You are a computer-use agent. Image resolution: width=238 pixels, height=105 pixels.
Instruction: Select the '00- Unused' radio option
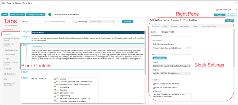tap(55, 79)
